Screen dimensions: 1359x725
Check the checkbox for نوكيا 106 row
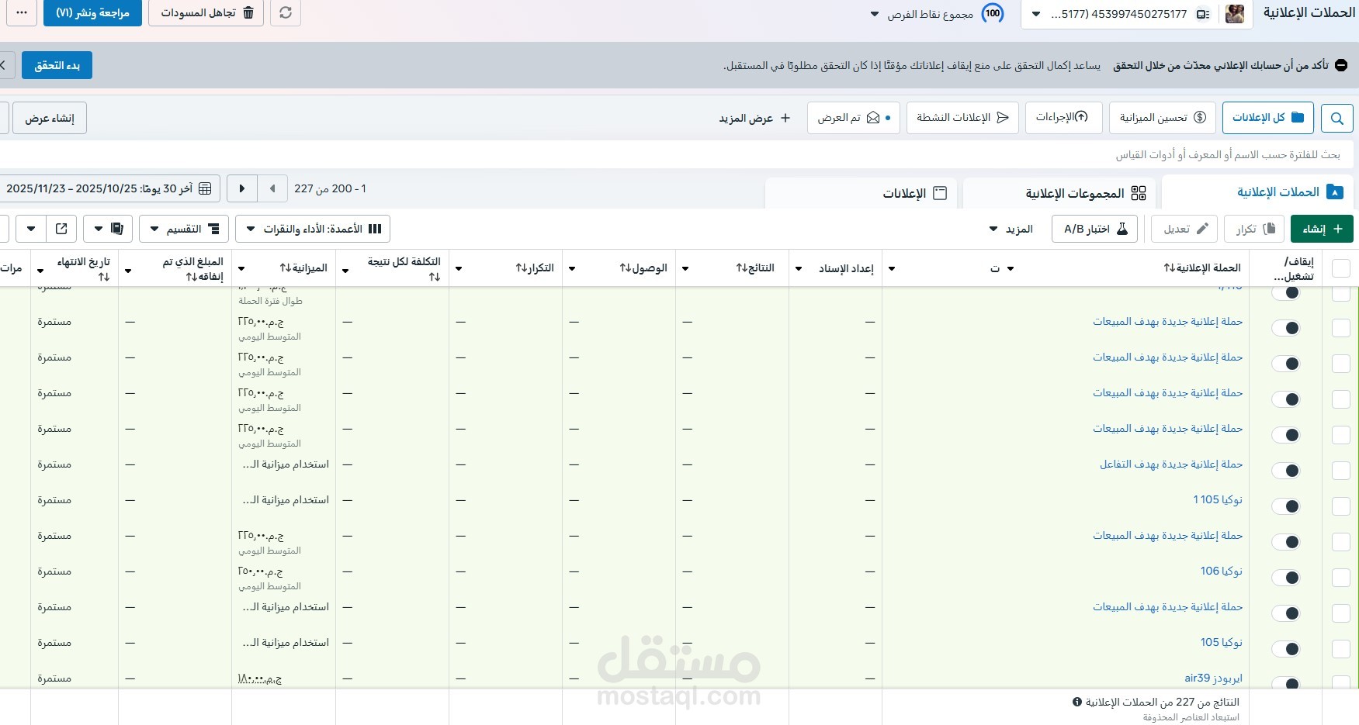pyautogui.click(x=1340, y=578)
